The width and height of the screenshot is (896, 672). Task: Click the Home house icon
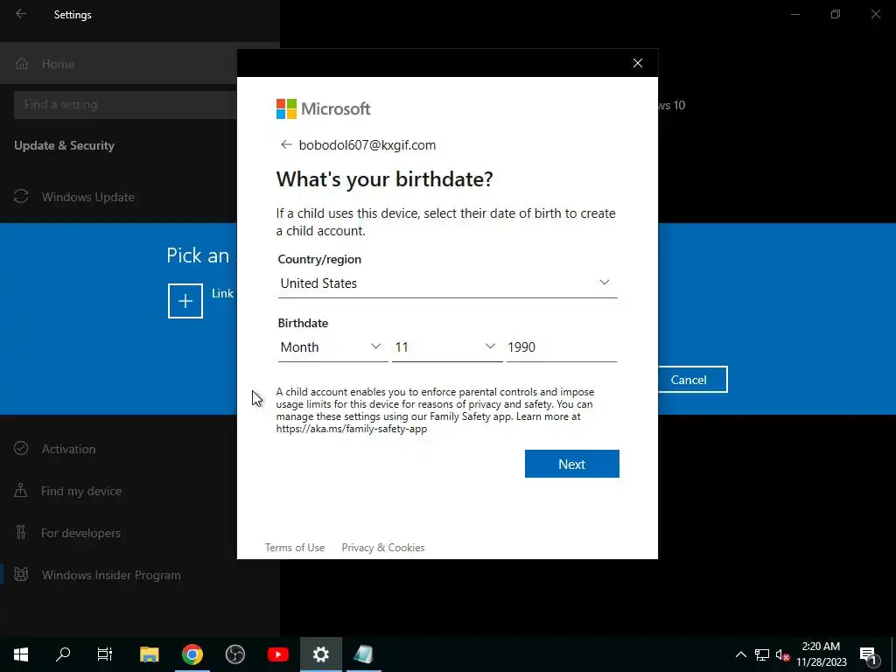point(22,63)
